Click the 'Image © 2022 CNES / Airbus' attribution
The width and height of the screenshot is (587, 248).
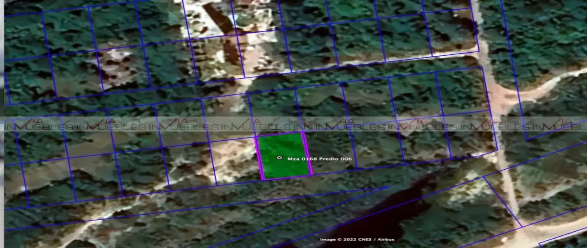click(x=357, y=239)
